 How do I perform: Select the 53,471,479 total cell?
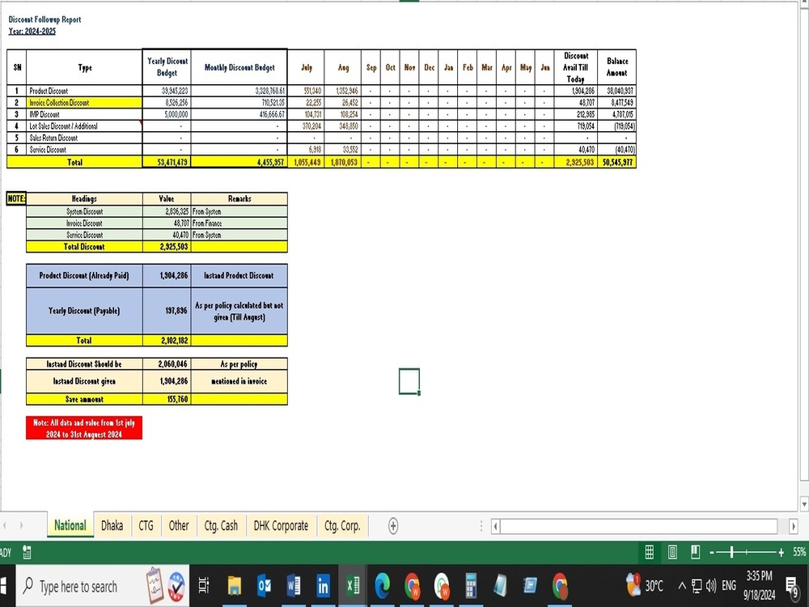[x=167, y=162]
